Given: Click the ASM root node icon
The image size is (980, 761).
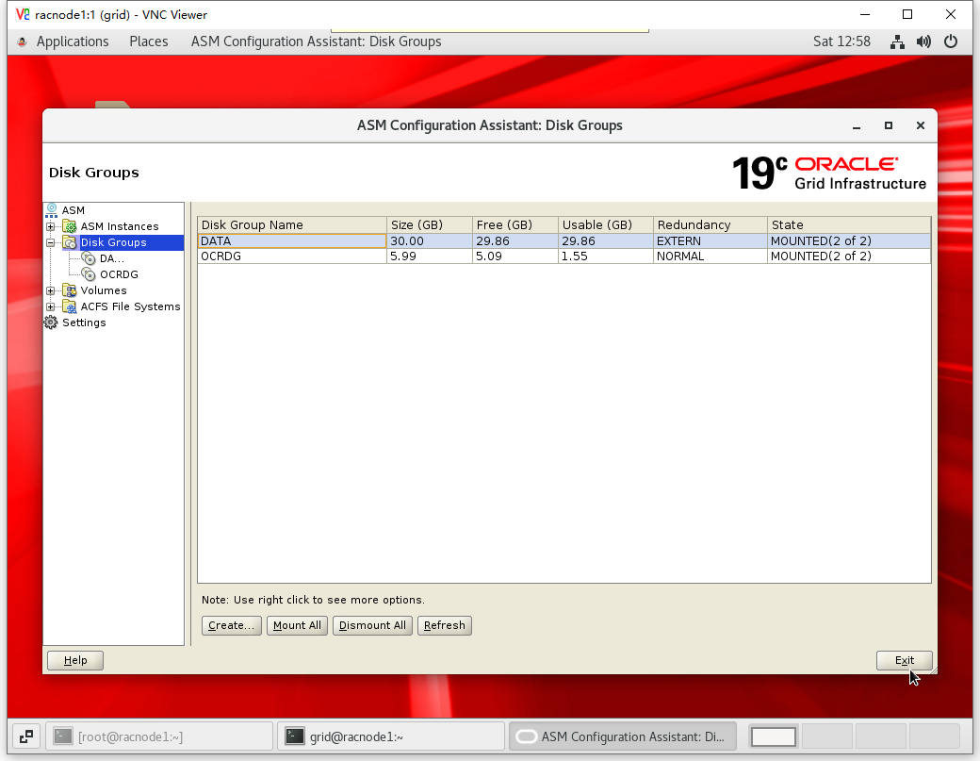Looking at the screenshot, I should click(x=52, y=210).
